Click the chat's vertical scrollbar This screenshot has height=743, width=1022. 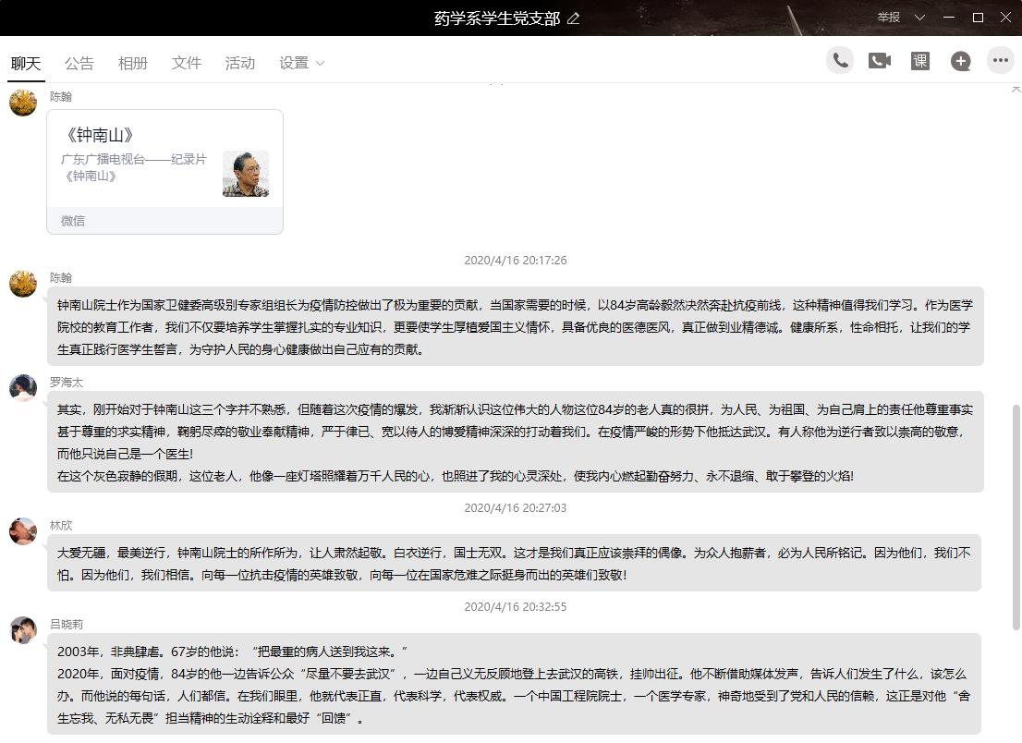click(x=1016, y=516)
